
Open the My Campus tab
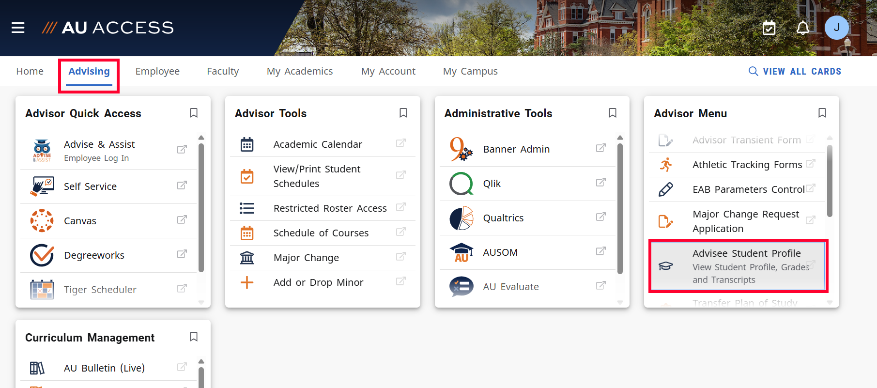tap(470, 71)
